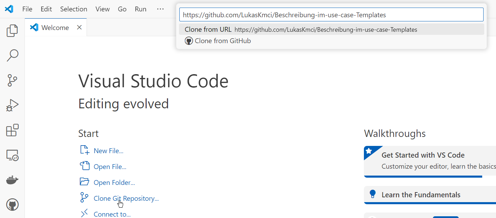
Task: Click the Open Folder link
Action: pyautogui.click(x=114, y=182)
